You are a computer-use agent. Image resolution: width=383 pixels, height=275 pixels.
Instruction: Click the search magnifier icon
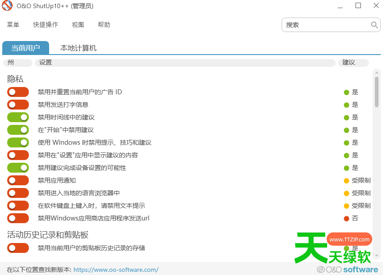click(374, 25)
